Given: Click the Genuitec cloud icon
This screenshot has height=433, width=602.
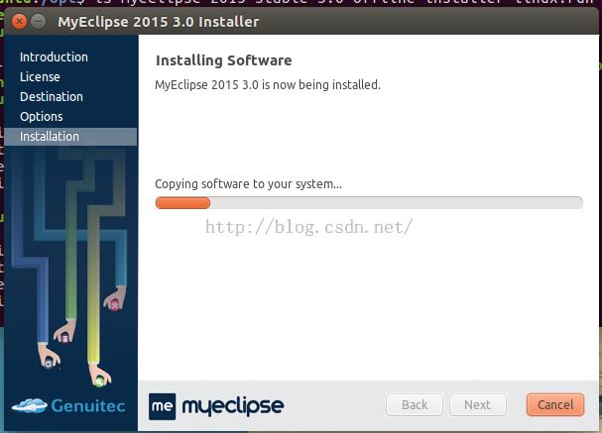Looking at the screenshot, I should tap(30, 405).
